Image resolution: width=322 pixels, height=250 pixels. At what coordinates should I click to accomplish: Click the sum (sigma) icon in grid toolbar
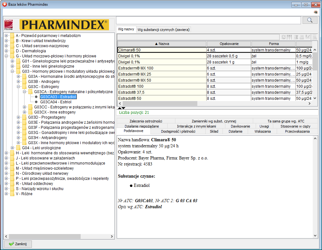tap(296, 37)
